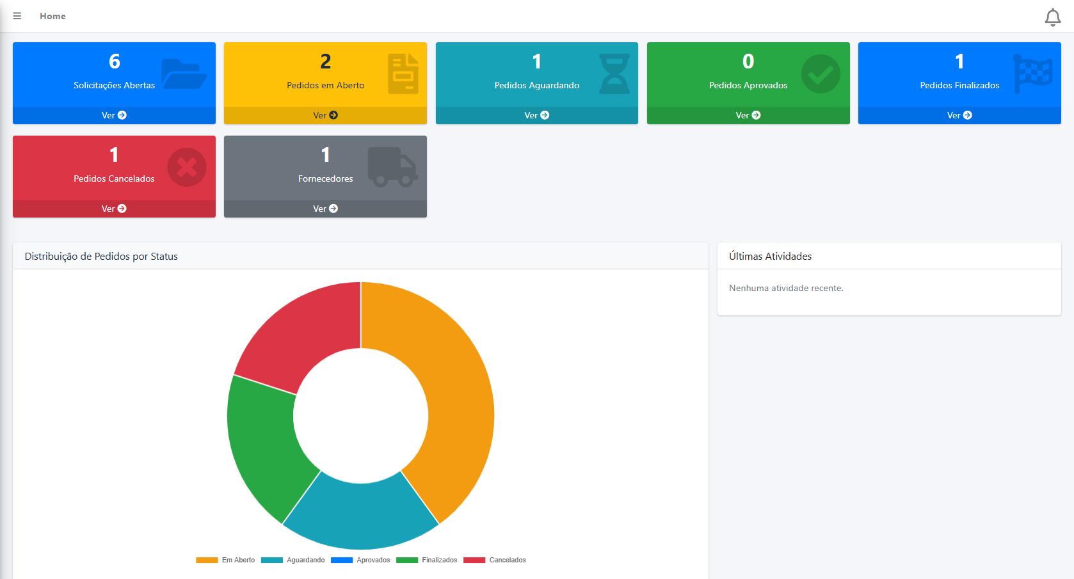Toggle Aguardando legend entry in chart
The image size is (1074, 579).
[294, 560]
